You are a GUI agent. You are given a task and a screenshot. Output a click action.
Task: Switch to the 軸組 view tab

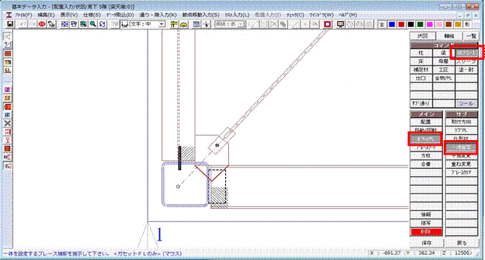click(x=449, y=36)
